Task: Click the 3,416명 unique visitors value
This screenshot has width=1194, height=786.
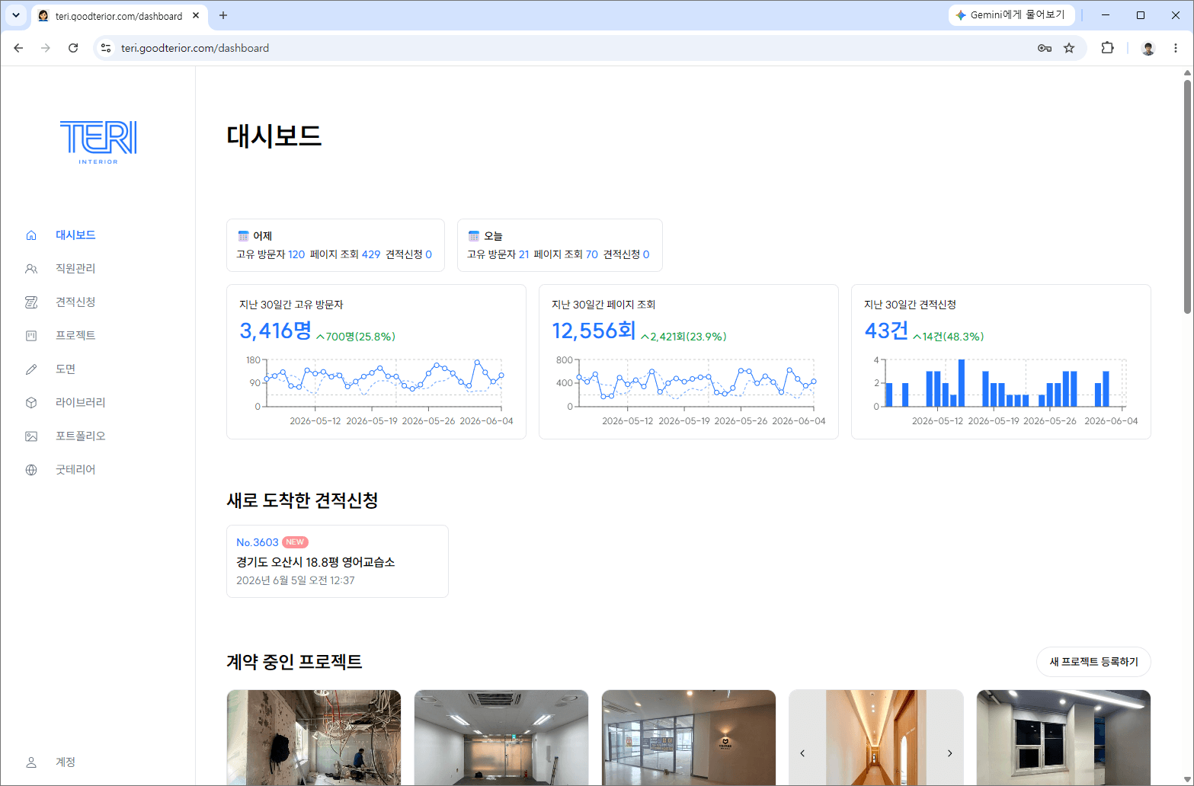Action: click(275, 331)
